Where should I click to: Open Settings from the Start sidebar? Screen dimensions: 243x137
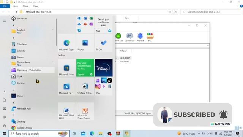pyautogui.click(x=5, y=117)
